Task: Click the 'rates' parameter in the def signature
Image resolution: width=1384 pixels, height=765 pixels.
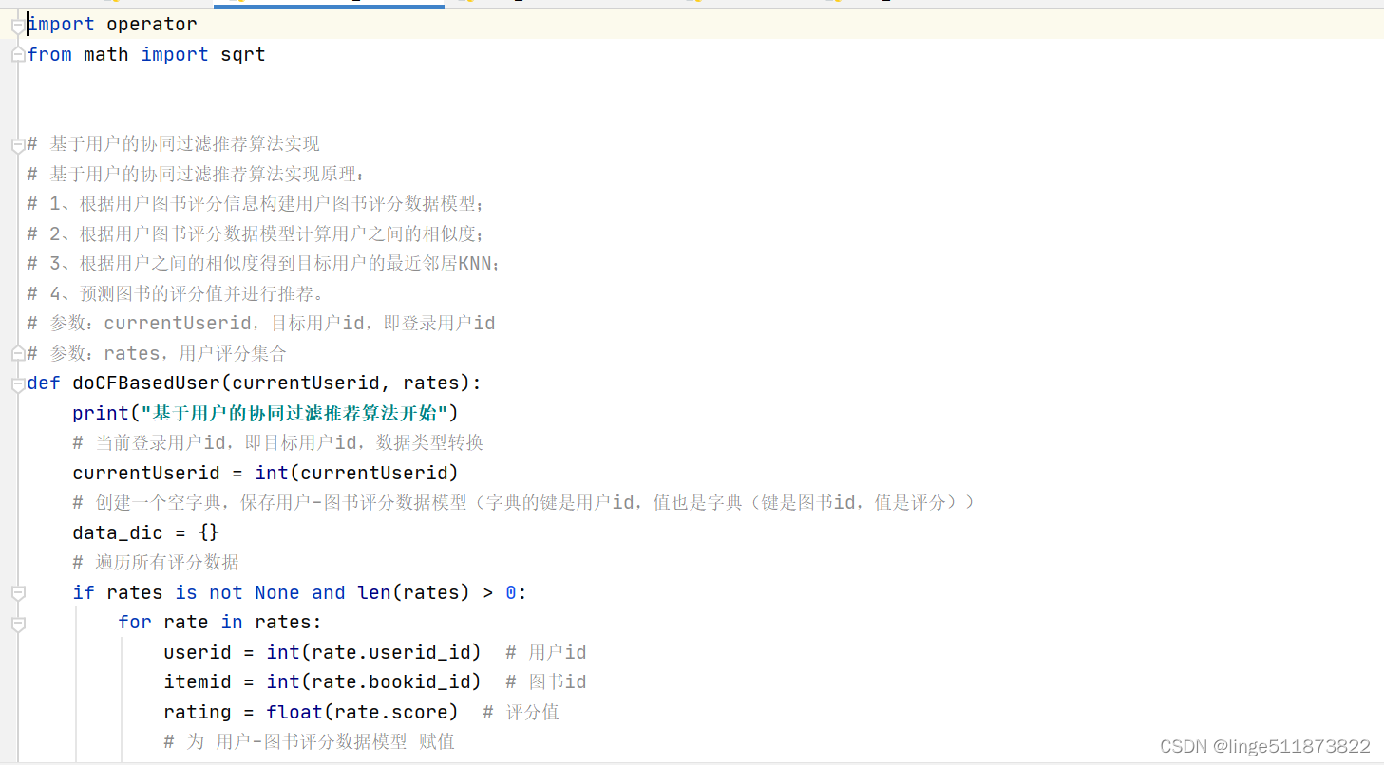Action: pyautogui.click(x=431, y=383)
